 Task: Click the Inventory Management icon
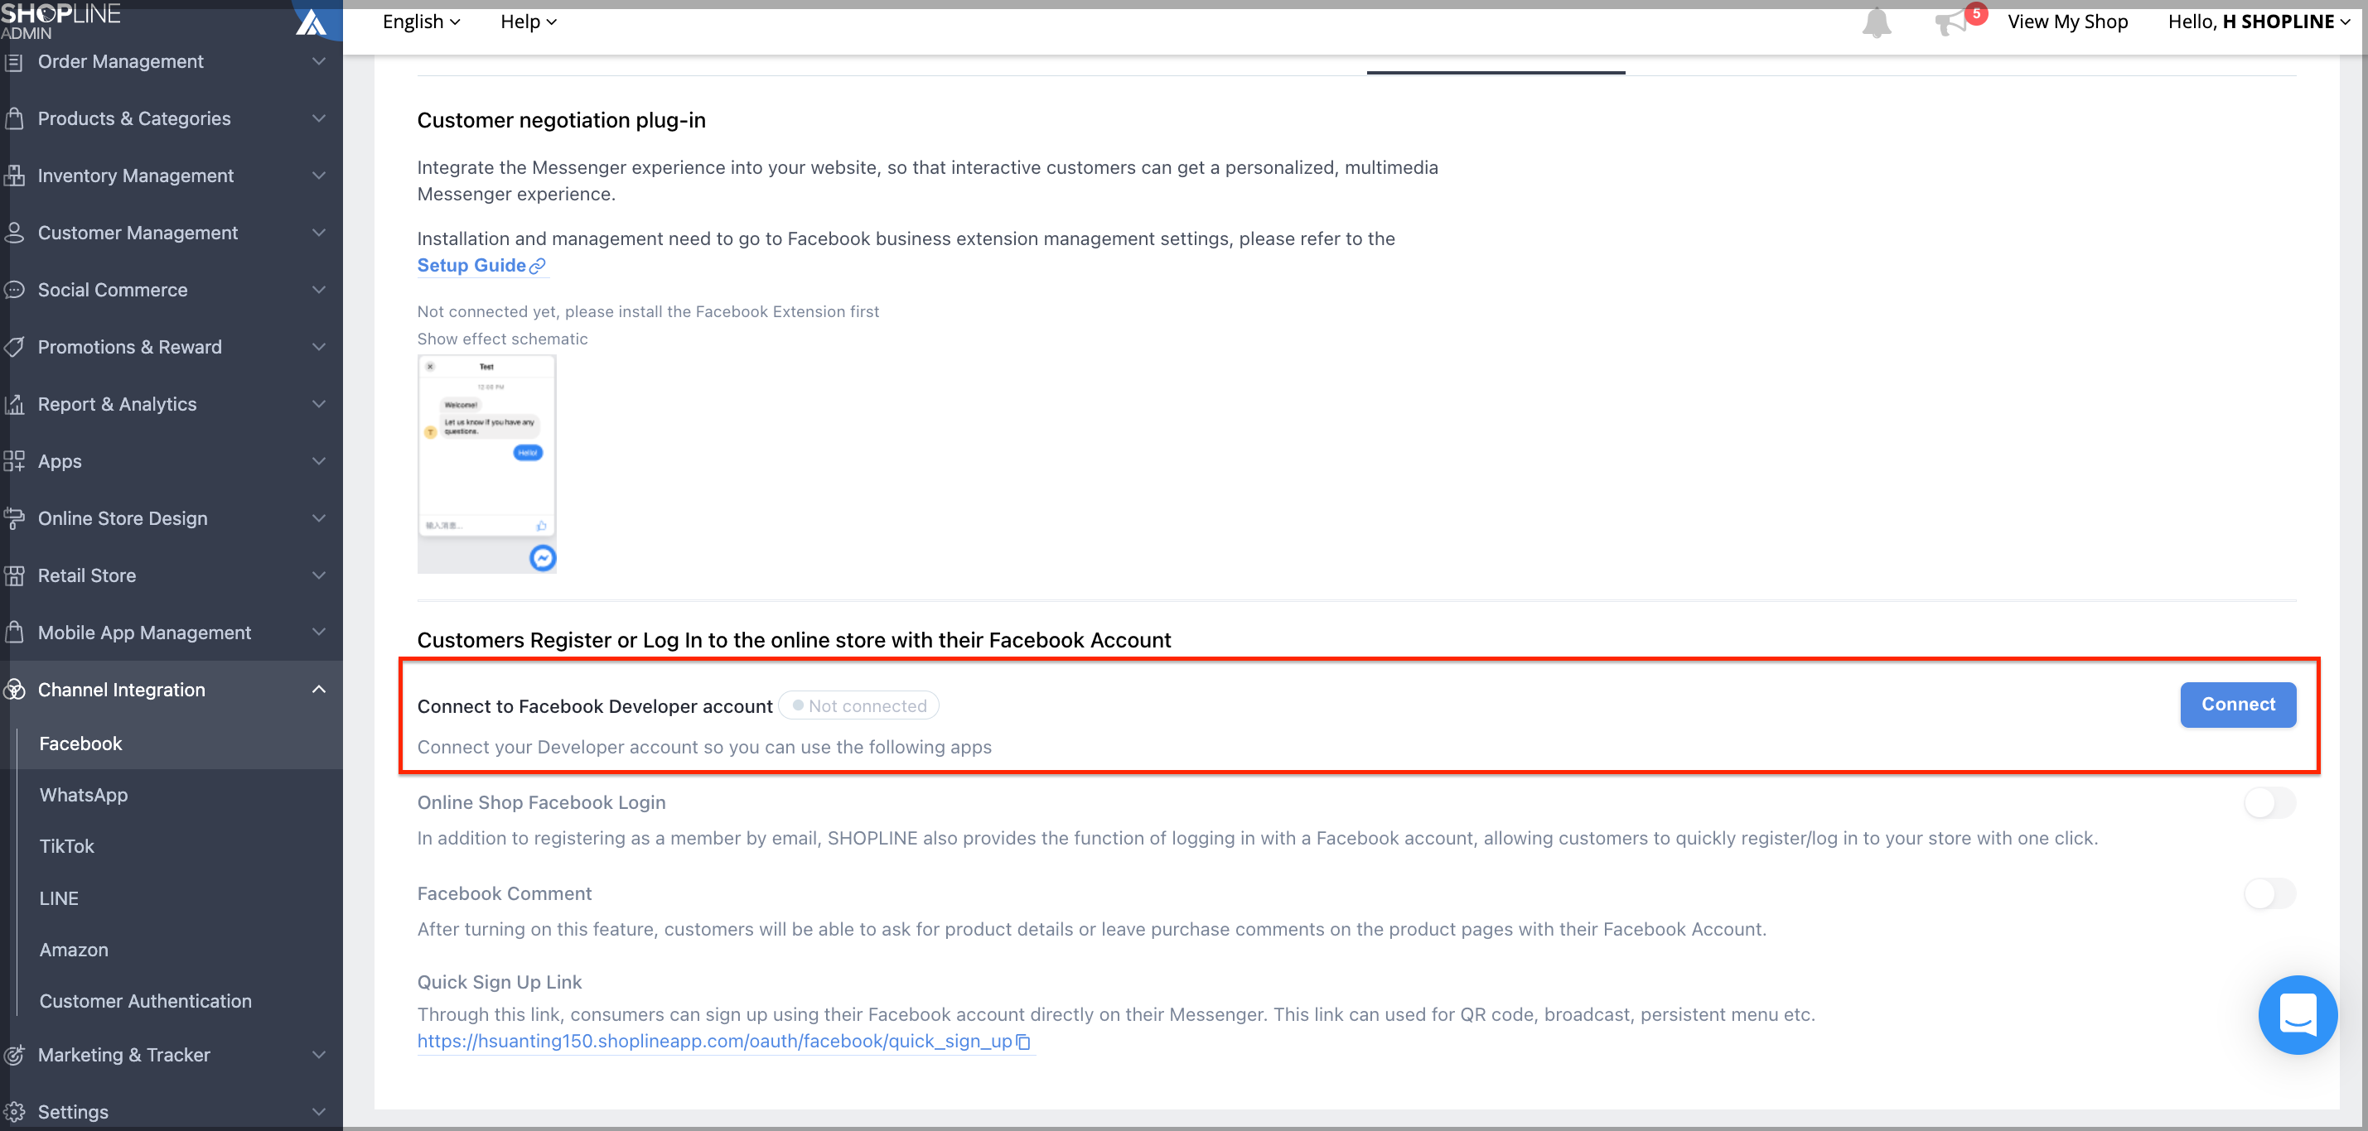[14, 176]
